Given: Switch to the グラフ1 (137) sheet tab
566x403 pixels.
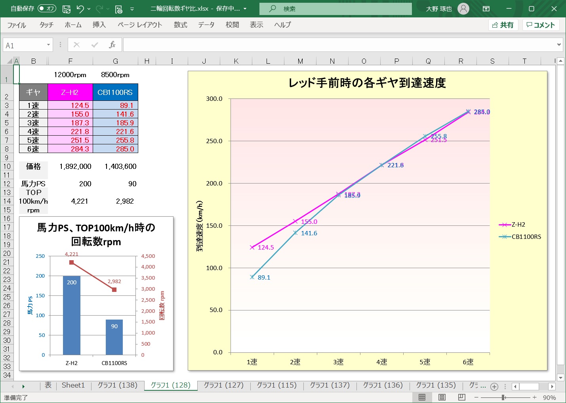Looking at the screenshot, I should (330, 385).
